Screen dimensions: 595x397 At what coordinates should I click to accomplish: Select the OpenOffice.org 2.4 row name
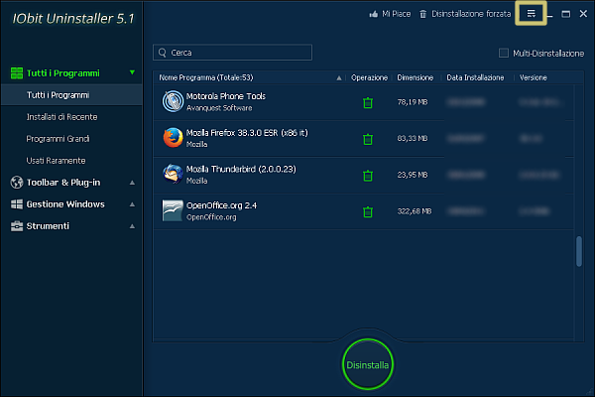click(x=221, y=205)
